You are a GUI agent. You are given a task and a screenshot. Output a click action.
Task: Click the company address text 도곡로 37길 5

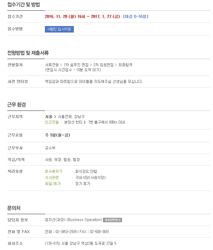[105, 244]
